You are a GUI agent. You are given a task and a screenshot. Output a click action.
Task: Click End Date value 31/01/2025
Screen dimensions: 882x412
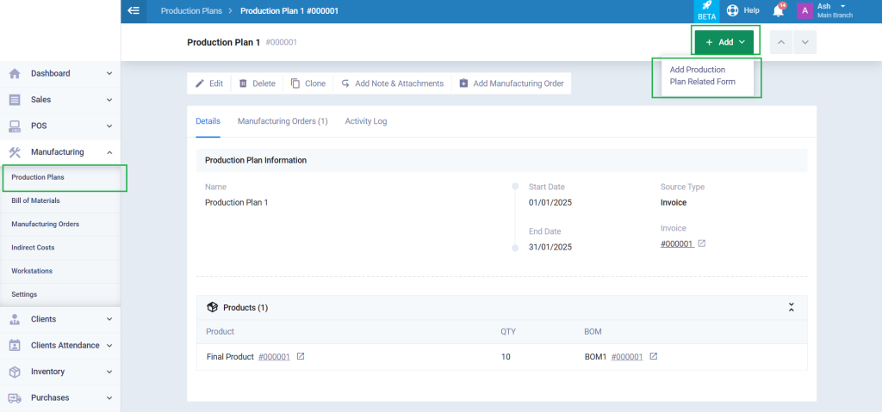point(550,248)
